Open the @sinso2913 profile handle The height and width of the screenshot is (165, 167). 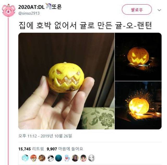coord(29,13)
